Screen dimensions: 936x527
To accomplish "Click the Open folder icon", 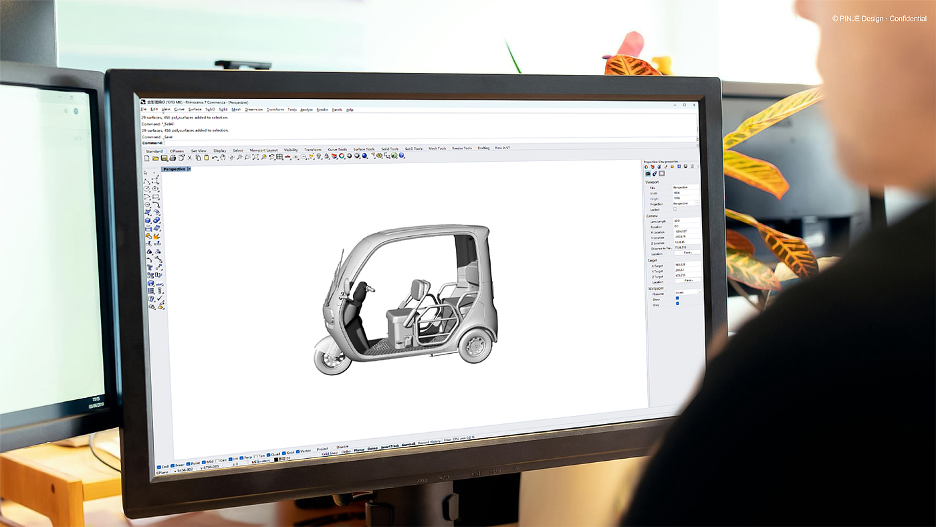I will (x=155, y=158).
